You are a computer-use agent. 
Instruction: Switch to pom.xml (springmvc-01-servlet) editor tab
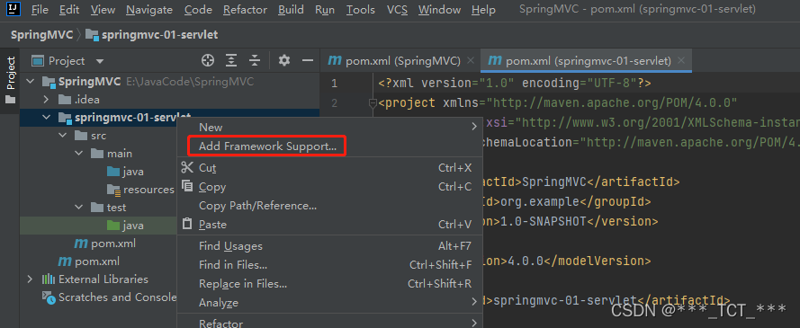pos(587,61)
